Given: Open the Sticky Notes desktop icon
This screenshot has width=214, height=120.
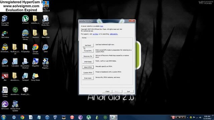Looking at the screenshot, I should coord(35,77).
